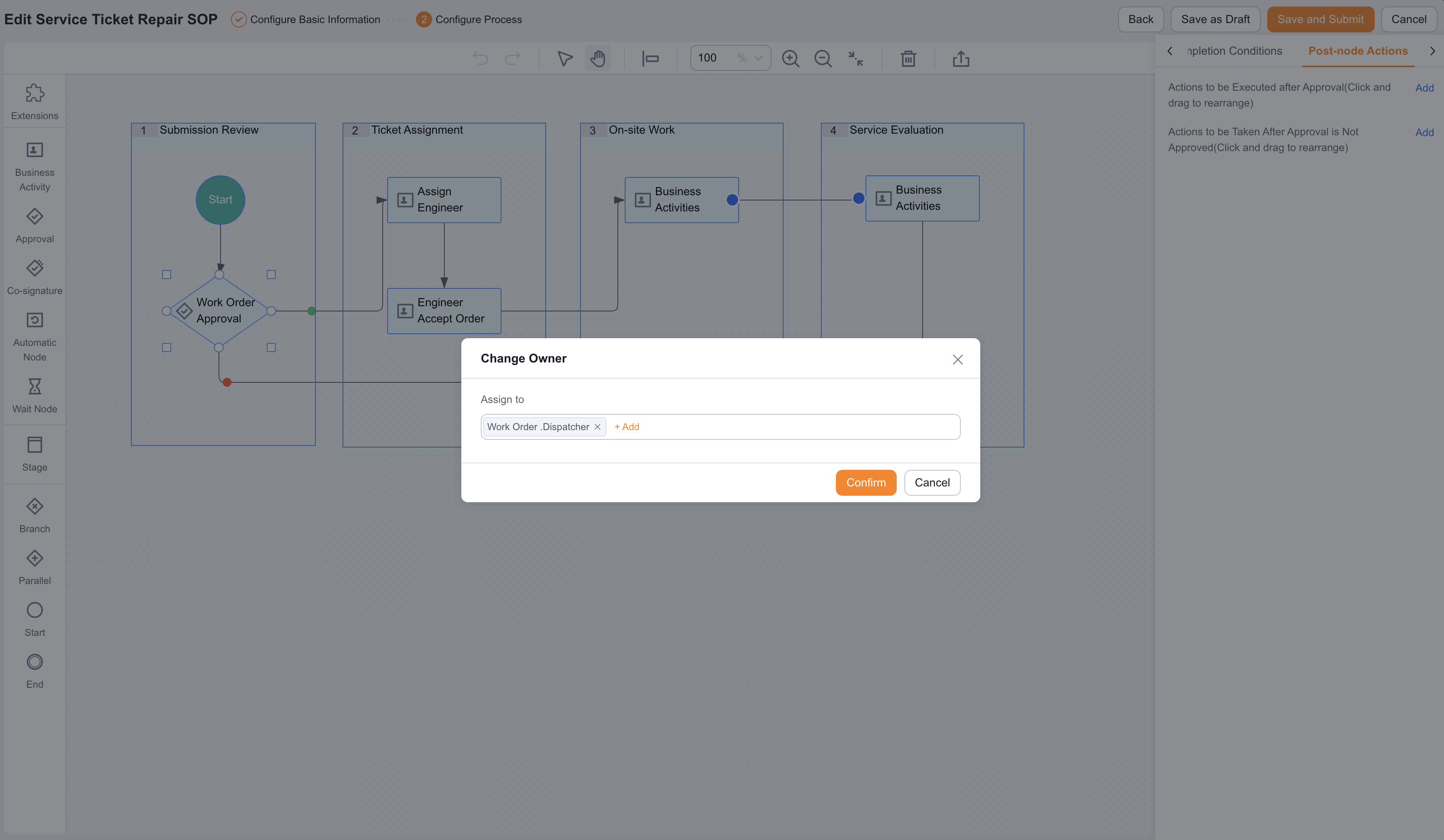This screenshot has width=1444, height=840.
Task: Select the Branch node icon
Action: (x=34, y=506)
